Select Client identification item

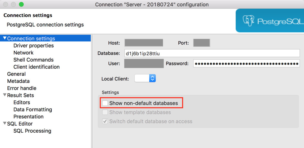pos(37,67)
